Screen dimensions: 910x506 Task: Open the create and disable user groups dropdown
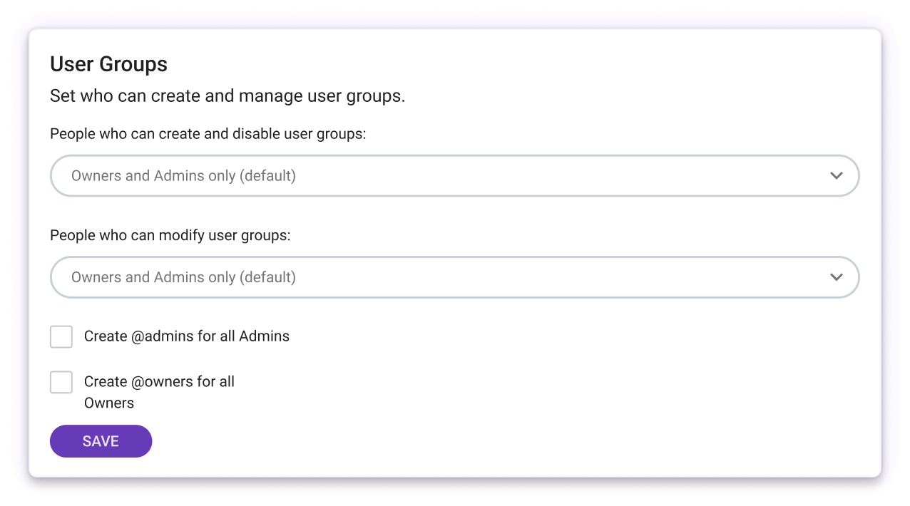[x=454, y=175]
